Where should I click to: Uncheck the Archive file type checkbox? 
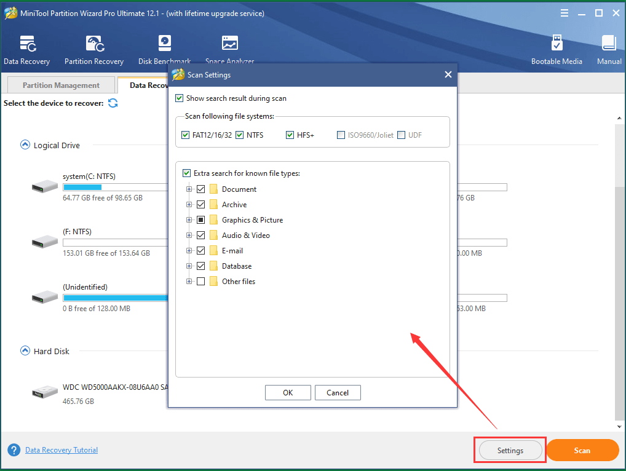201,204
